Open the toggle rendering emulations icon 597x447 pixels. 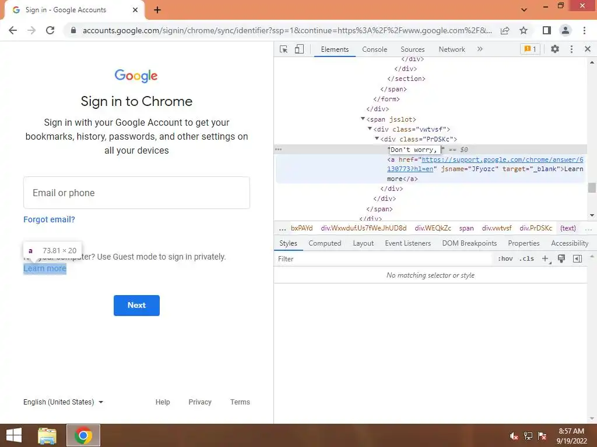[561, 259]
